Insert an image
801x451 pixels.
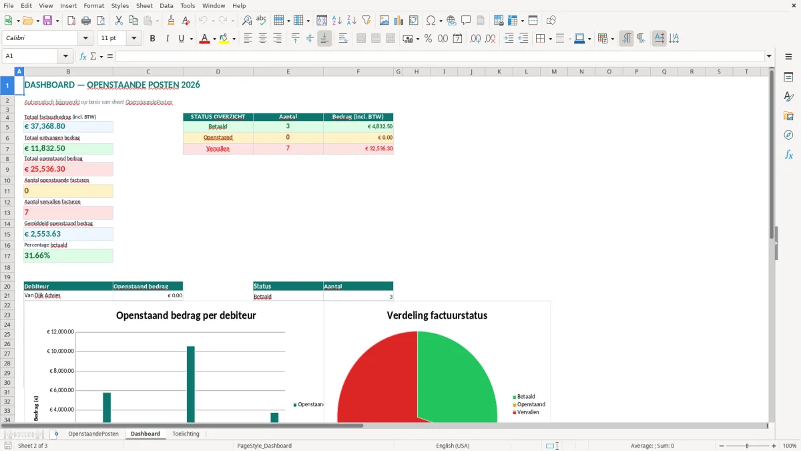384,21
